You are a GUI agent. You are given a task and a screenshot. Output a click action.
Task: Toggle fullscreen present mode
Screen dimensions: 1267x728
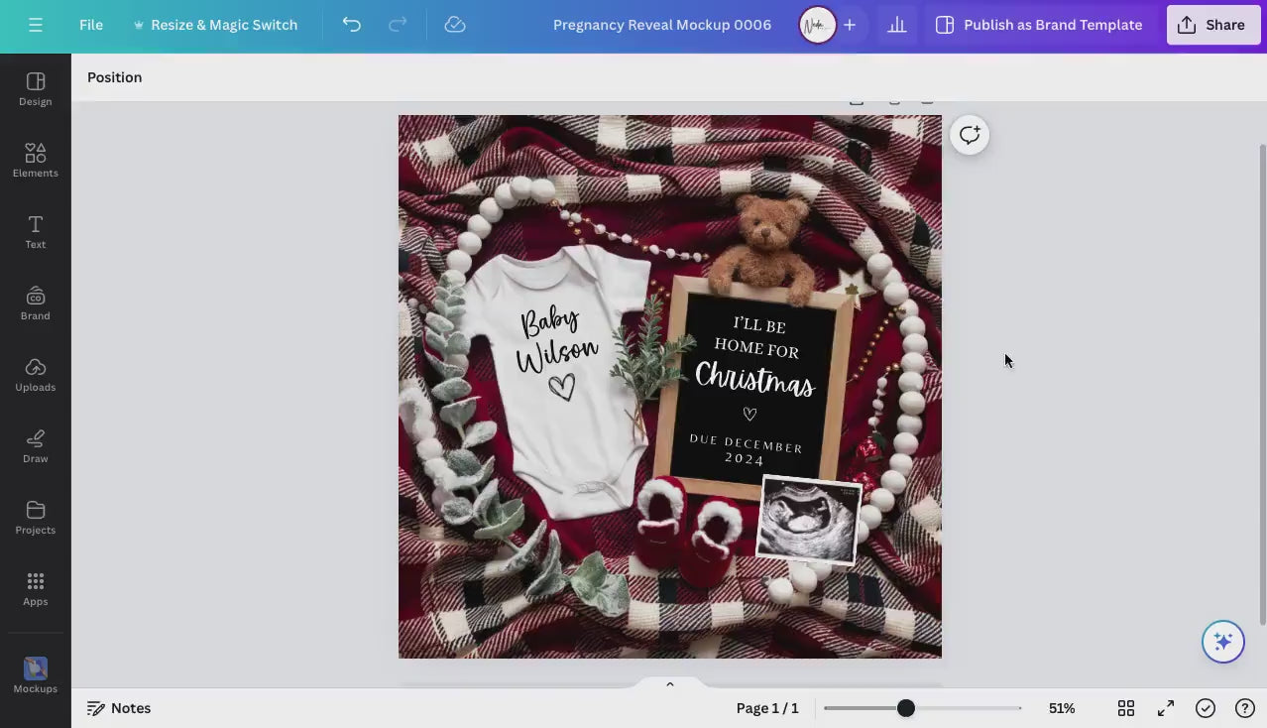(x=1166, y=708)
